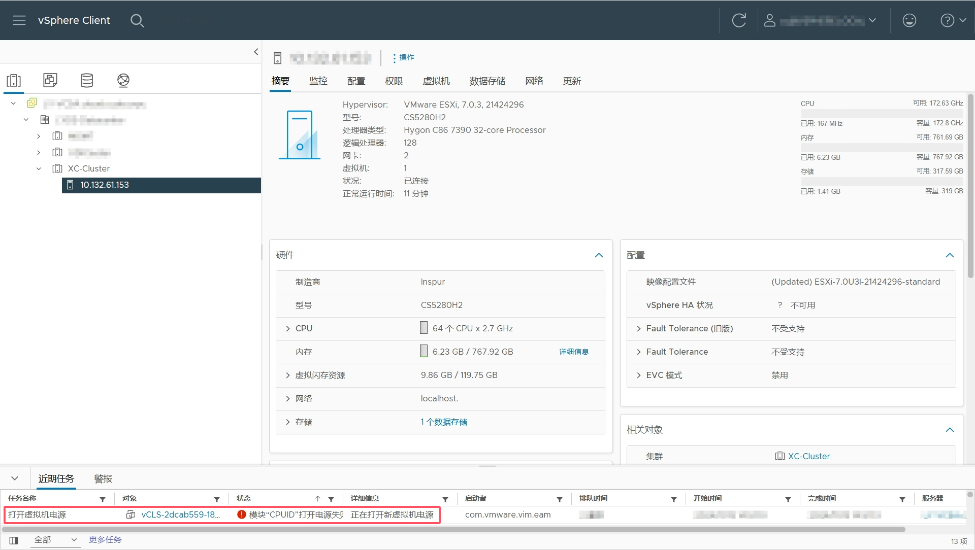Open the hamburger navigation menu
The width and height of the screenshot is (975, 550).
19,20
